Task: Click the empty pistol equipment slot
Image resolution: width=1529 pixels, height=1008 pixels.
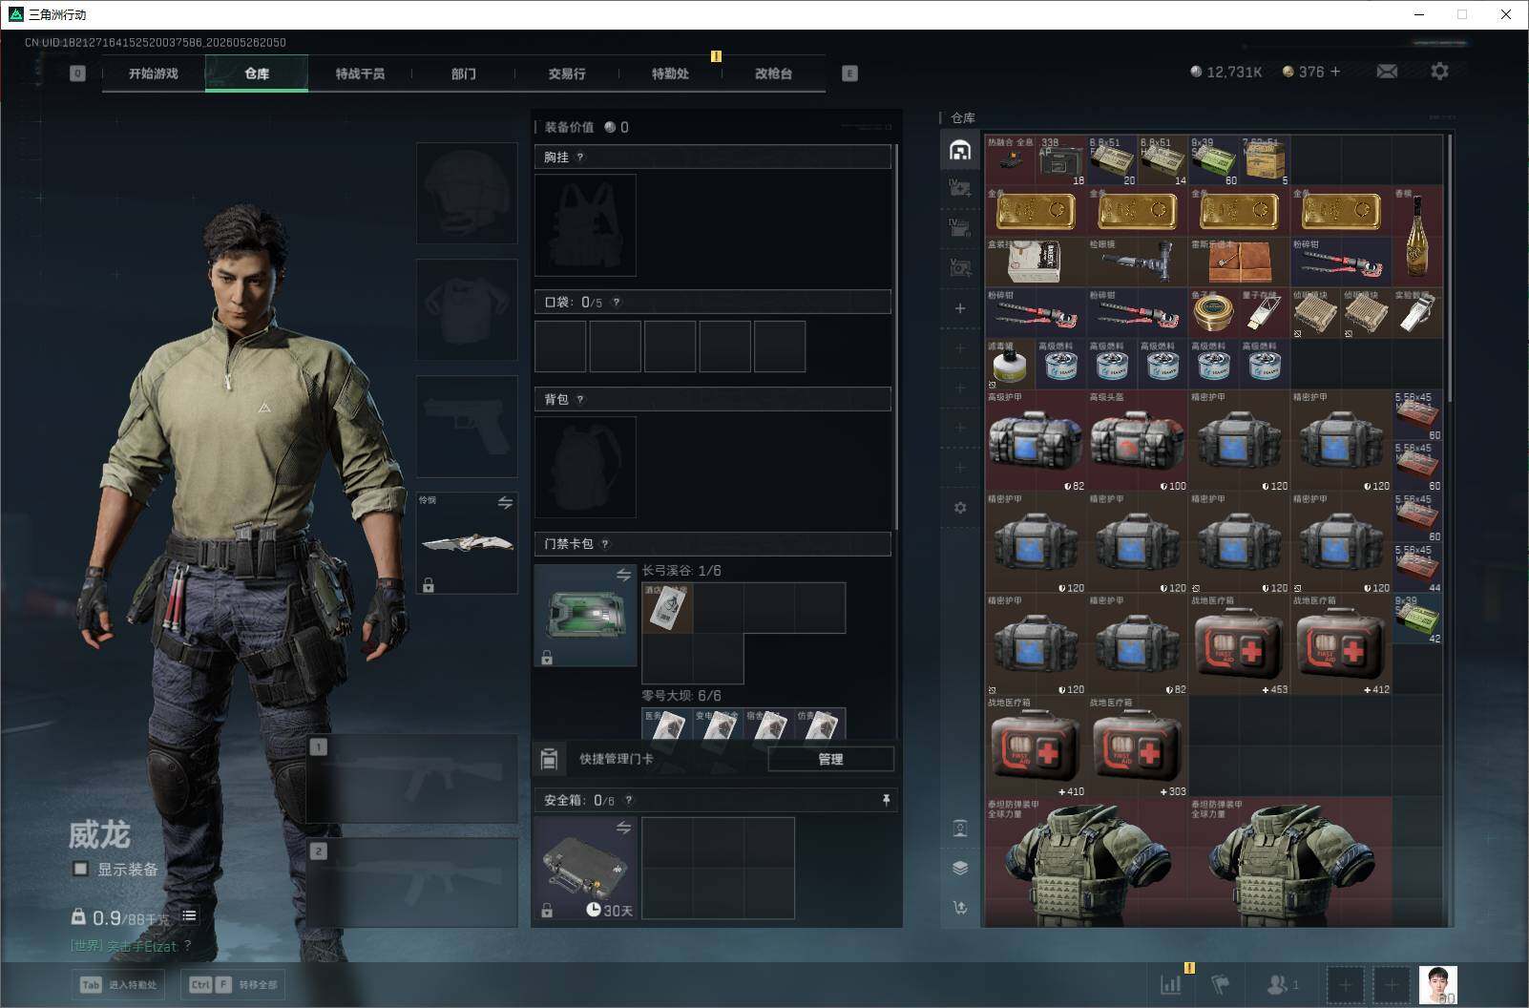Action: (x=467, y=426)
